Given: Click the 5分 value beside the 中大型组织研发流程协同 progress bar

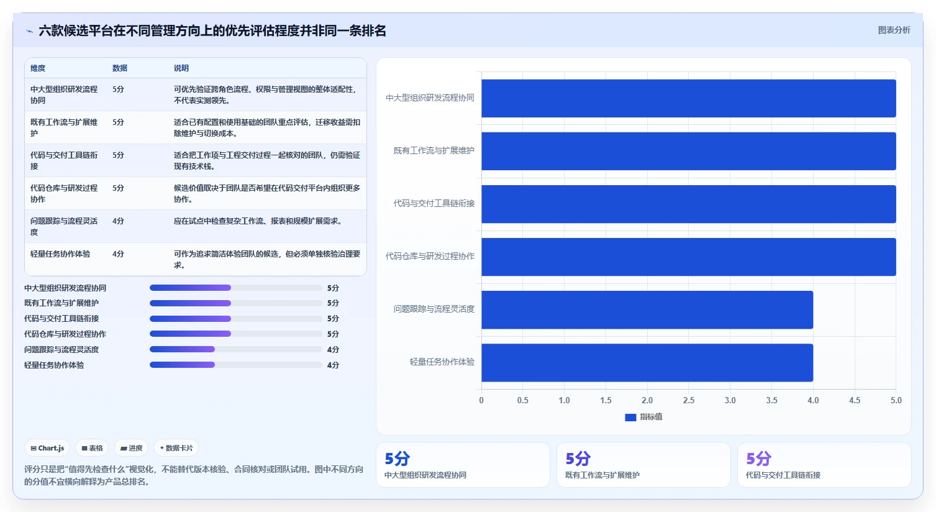Looking at the screenshot, I should [333, 288].
